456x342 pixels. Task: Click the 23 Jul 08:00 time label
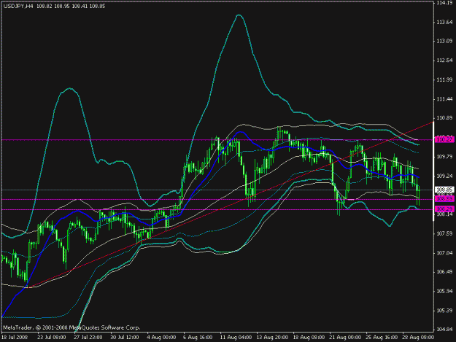(x=52, y=338)
